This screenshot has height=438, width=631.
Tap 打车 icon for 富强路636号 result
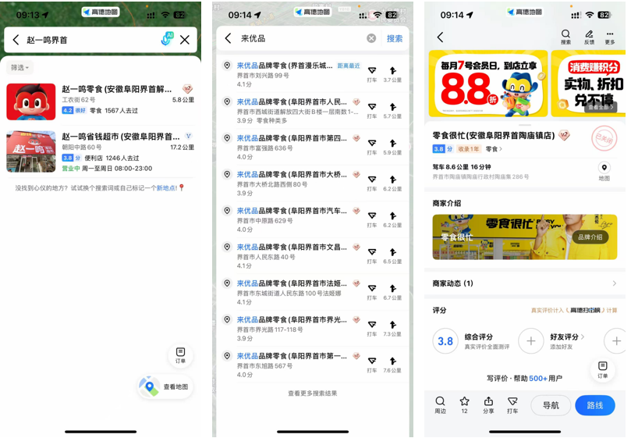pos(372,147)
